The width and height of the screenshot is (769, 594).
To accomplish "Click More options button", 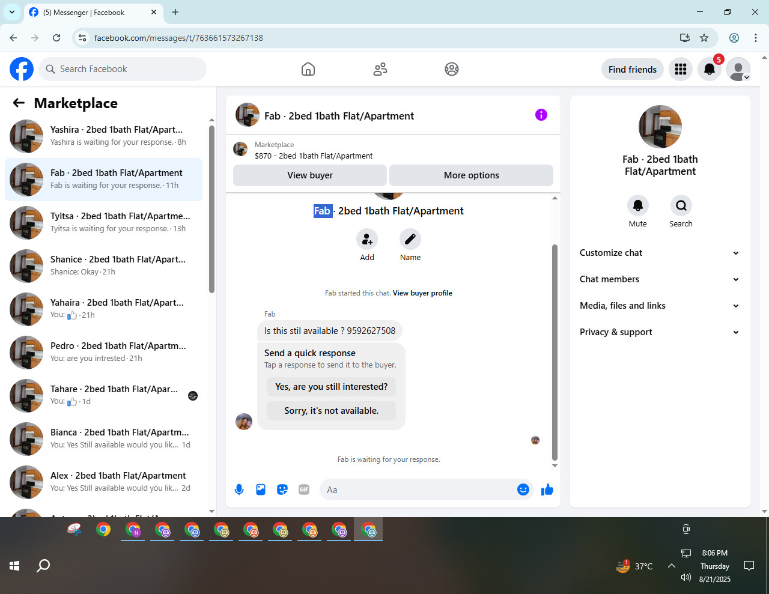I will [472, 175].
